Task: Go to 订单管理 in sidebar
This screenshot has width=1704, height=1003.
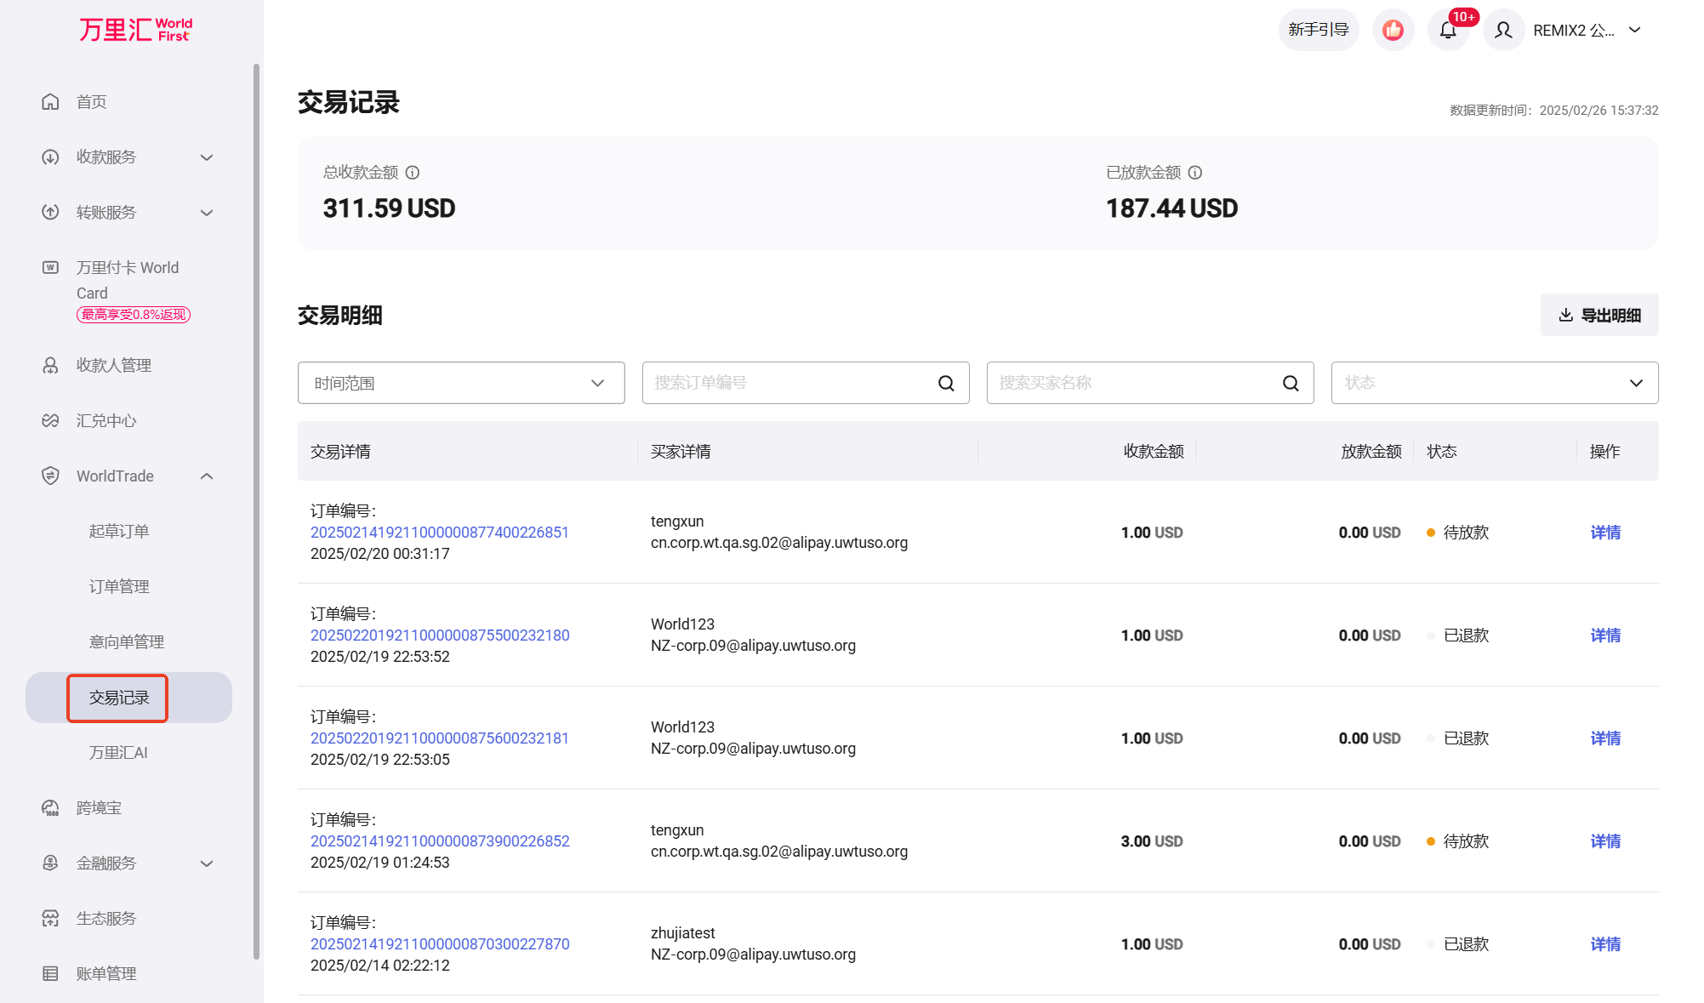Action: [119, 587]
